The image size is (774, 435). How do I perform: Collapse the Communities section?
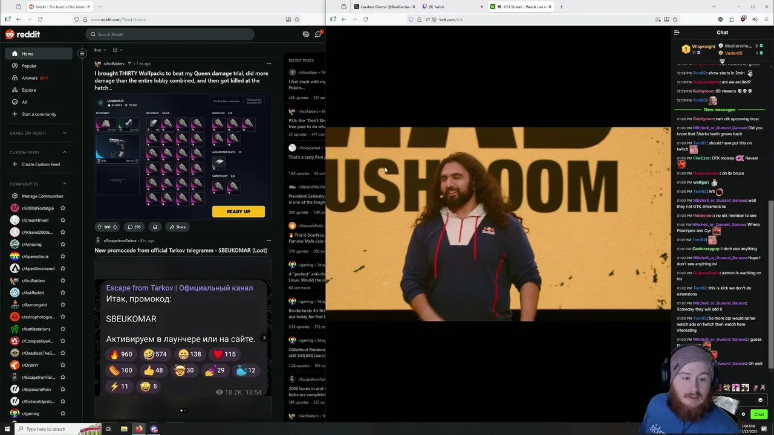click(x=65, y=184)
